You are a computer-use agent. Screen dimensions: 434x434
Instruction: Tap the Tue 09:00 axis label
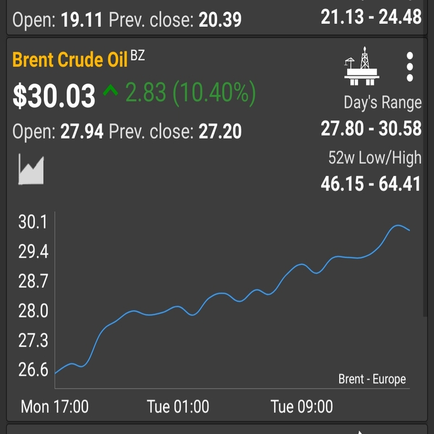pyautogui.click(x=301, y=406)
